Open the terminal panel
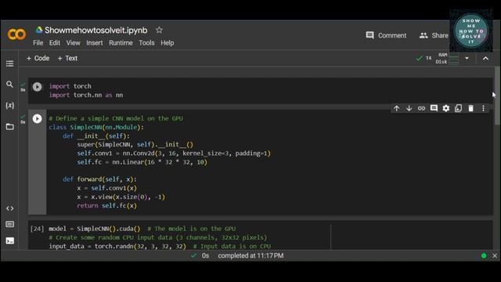This screenshot has height=282, width=501. 10,240
